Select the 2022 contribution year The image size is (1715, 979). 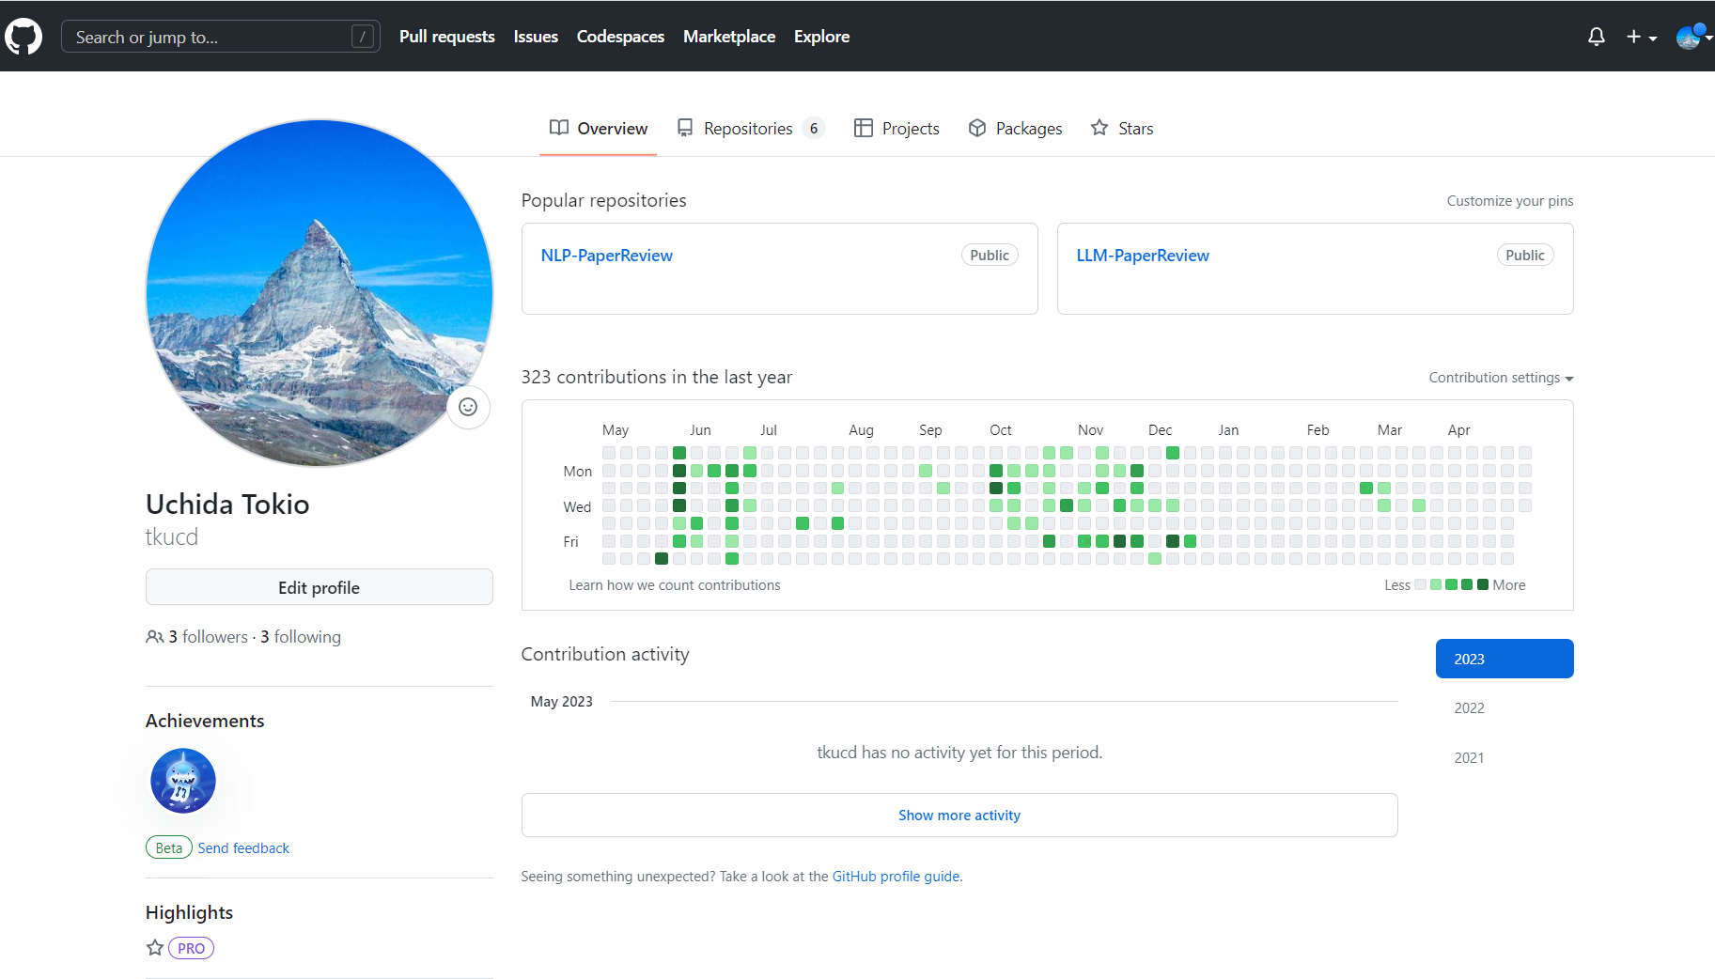pos(1469,708)
